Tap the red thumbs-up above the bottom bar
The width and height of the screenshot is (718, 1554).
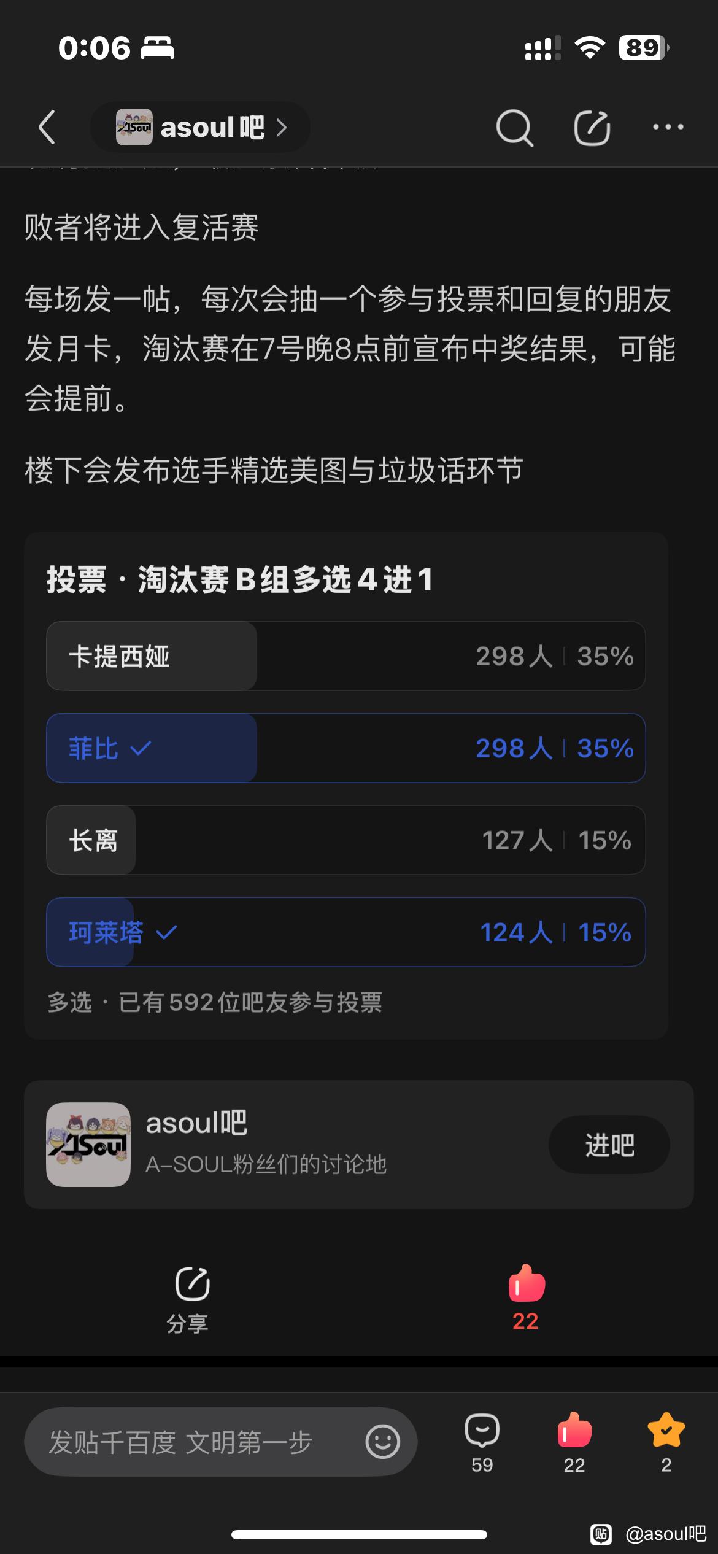coord(526,1285)
